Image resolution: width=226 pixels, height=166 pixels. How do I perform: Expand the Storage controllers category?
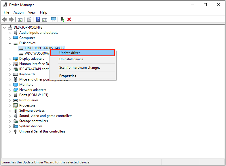(10, 121)
